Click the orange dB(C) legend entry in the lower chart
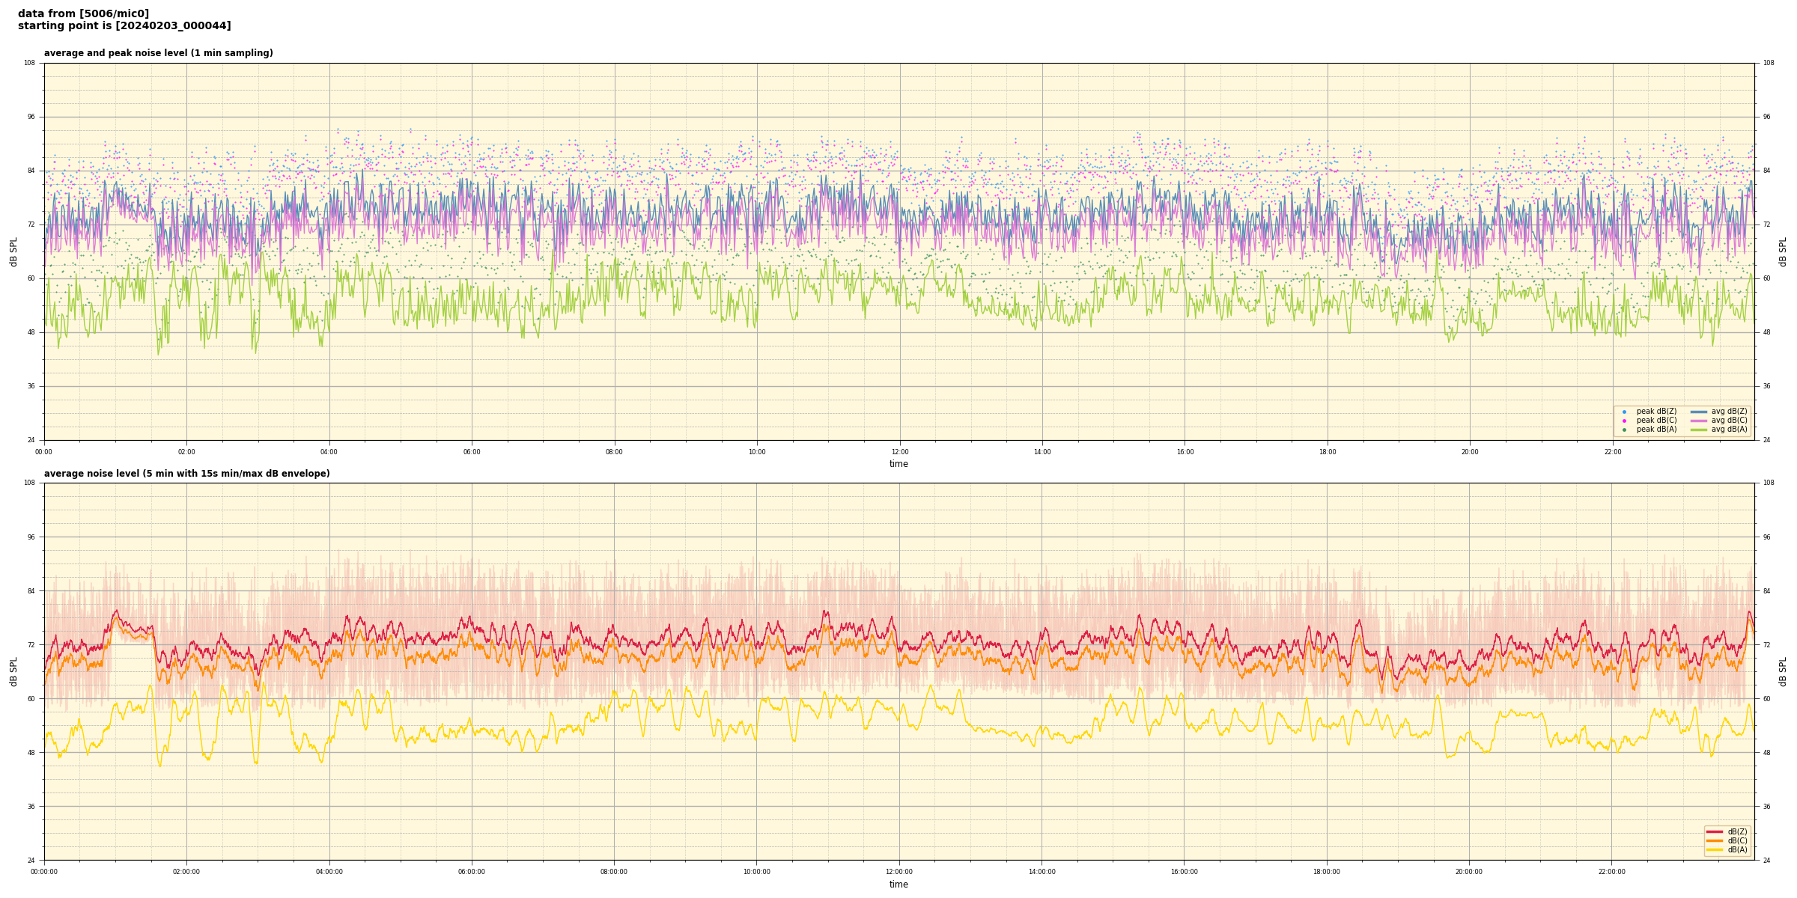The width and height of the screenshot is (1797, 898). click(x=1715, y=840)
